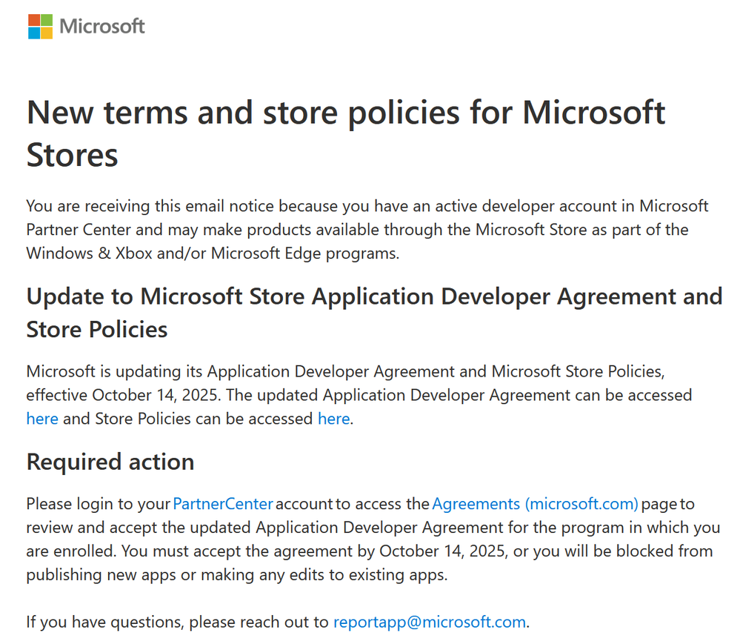Click the 'New terms and store policies' main title

coord(346,133)
